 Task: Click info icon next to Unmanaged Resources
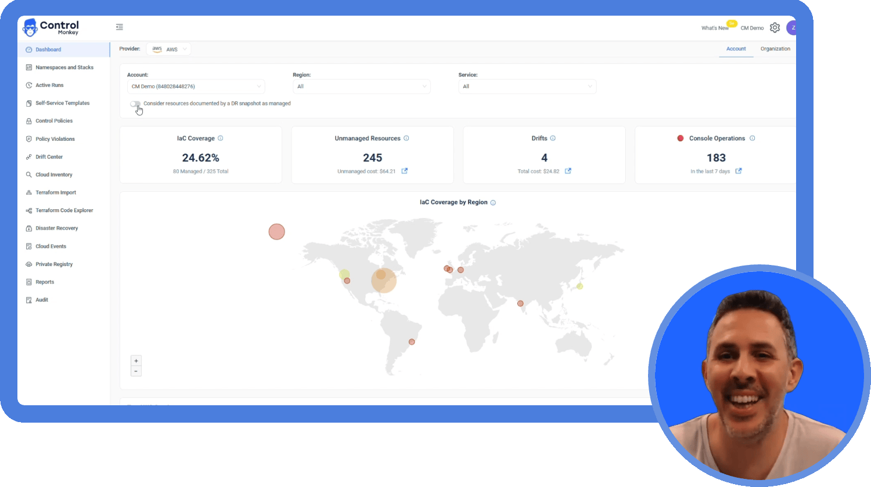(x=406, y=139)
